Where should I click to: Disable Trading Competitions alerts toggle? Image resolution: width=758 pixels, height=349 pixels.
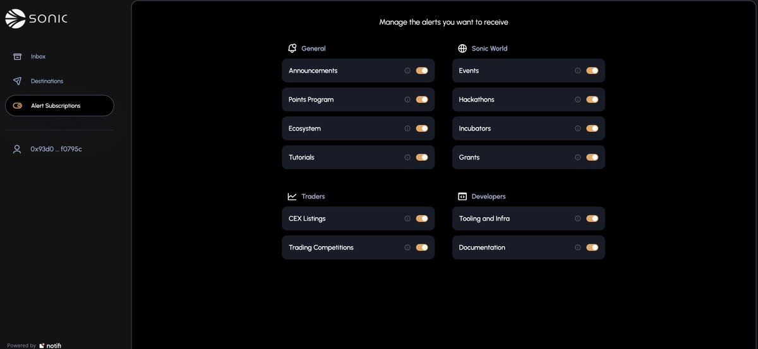coord(422,248)
